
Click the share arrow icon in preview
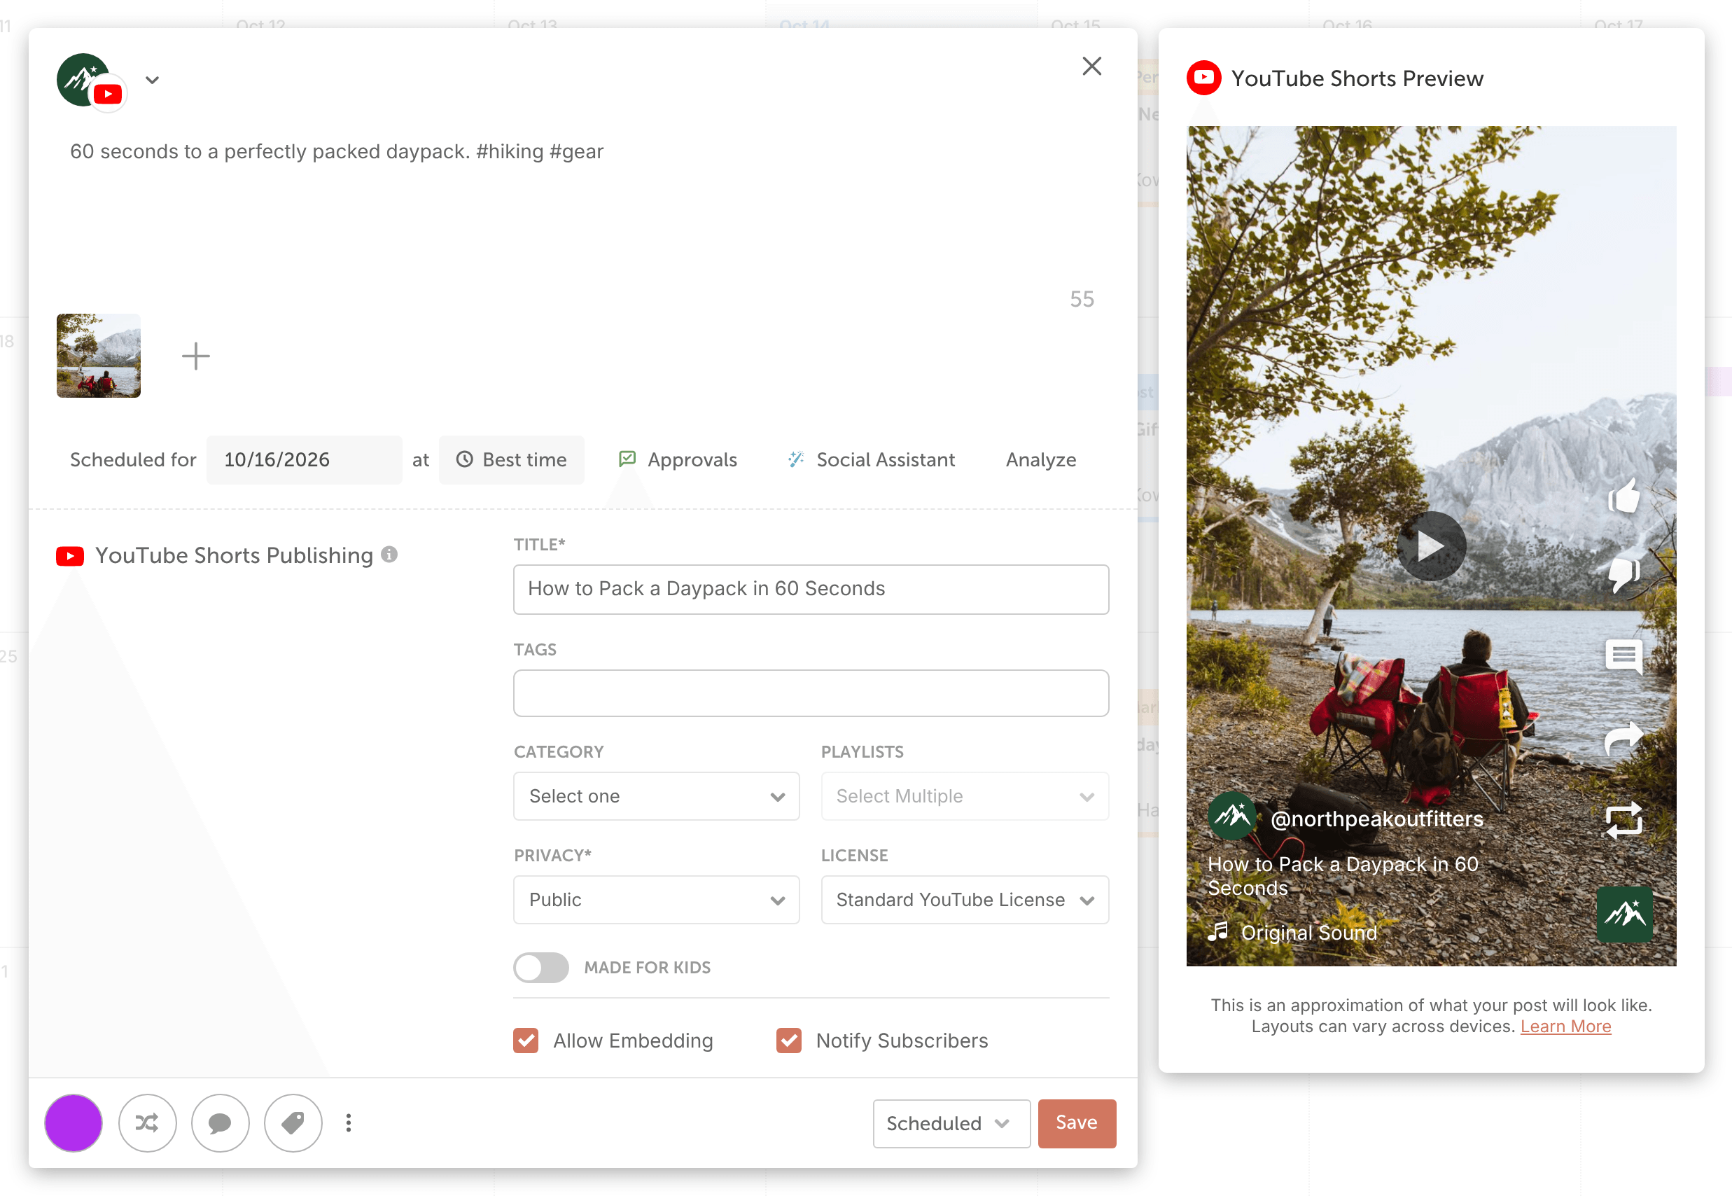coord(1623,738)
